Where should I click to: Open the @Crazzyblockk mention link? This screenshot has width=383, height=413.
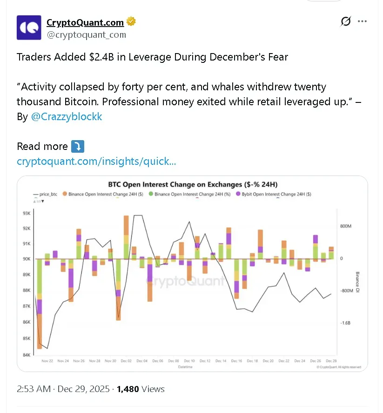(67, 116)
